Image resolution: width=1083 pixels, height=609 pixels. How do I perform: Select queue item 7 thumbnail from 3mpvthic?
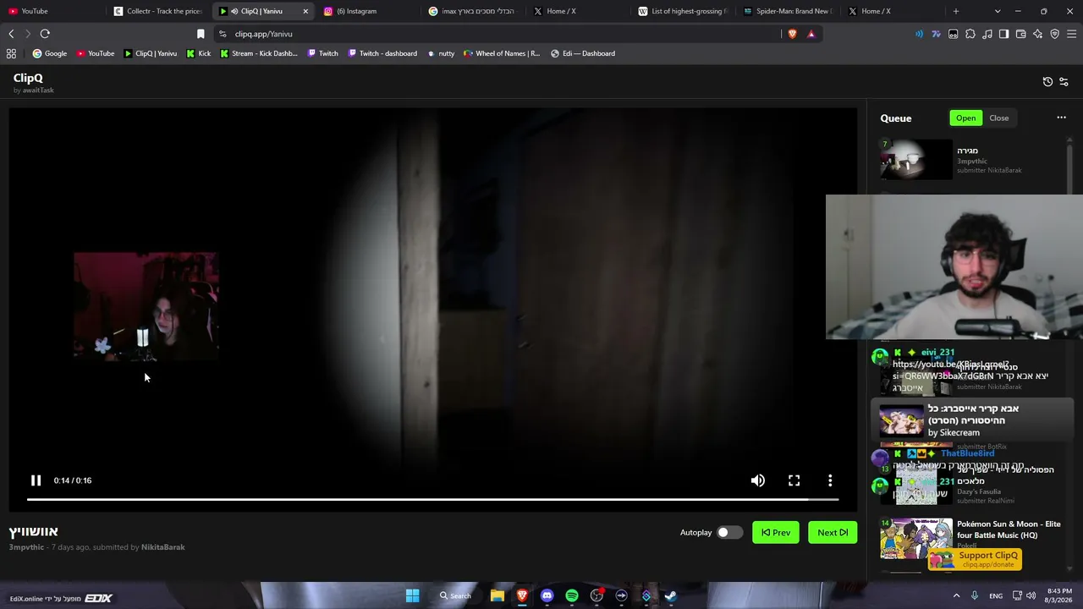tap(916, 159)
